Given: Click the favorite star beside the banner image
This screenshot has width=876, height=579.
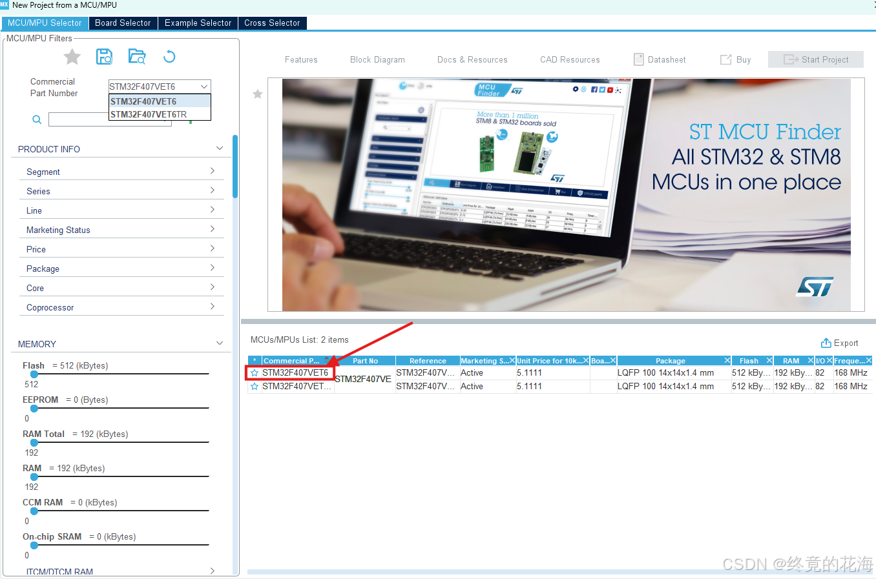Looking at the screenshot, I should coord(258,94).
